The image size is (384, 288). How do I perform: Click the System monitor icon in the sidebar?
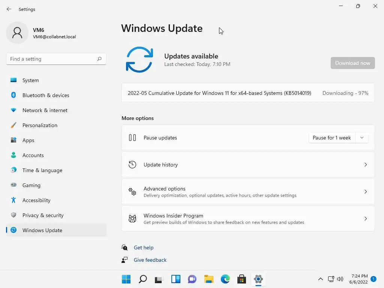13,80
